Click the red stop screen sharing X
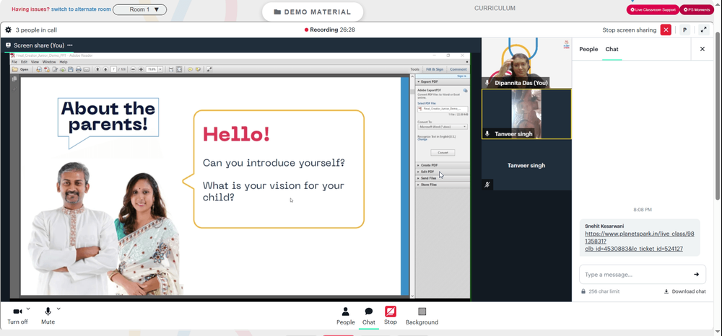This screenshot has width=722, height=336. pos(666,30)
